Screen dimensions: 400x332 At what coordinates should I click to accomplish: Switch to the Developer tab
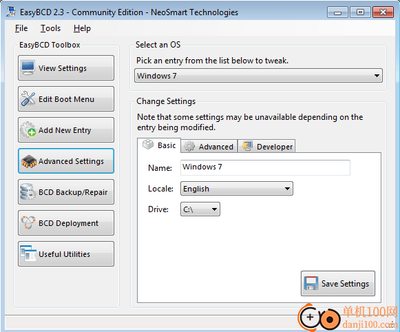point(266,147)
